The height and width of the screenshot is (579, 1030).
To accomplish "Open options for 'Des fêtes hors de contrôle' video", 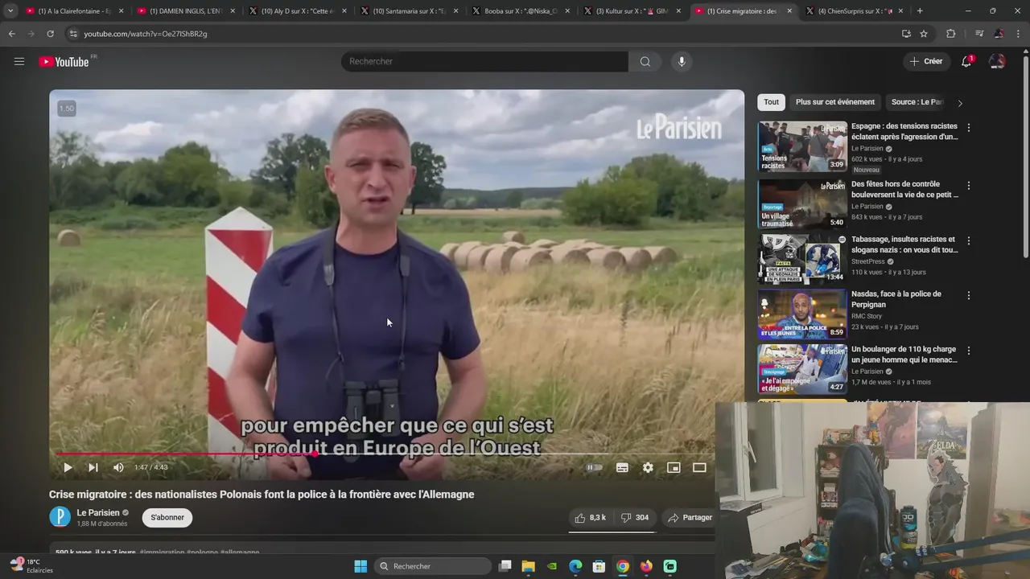I will click(x=969, y=186).
